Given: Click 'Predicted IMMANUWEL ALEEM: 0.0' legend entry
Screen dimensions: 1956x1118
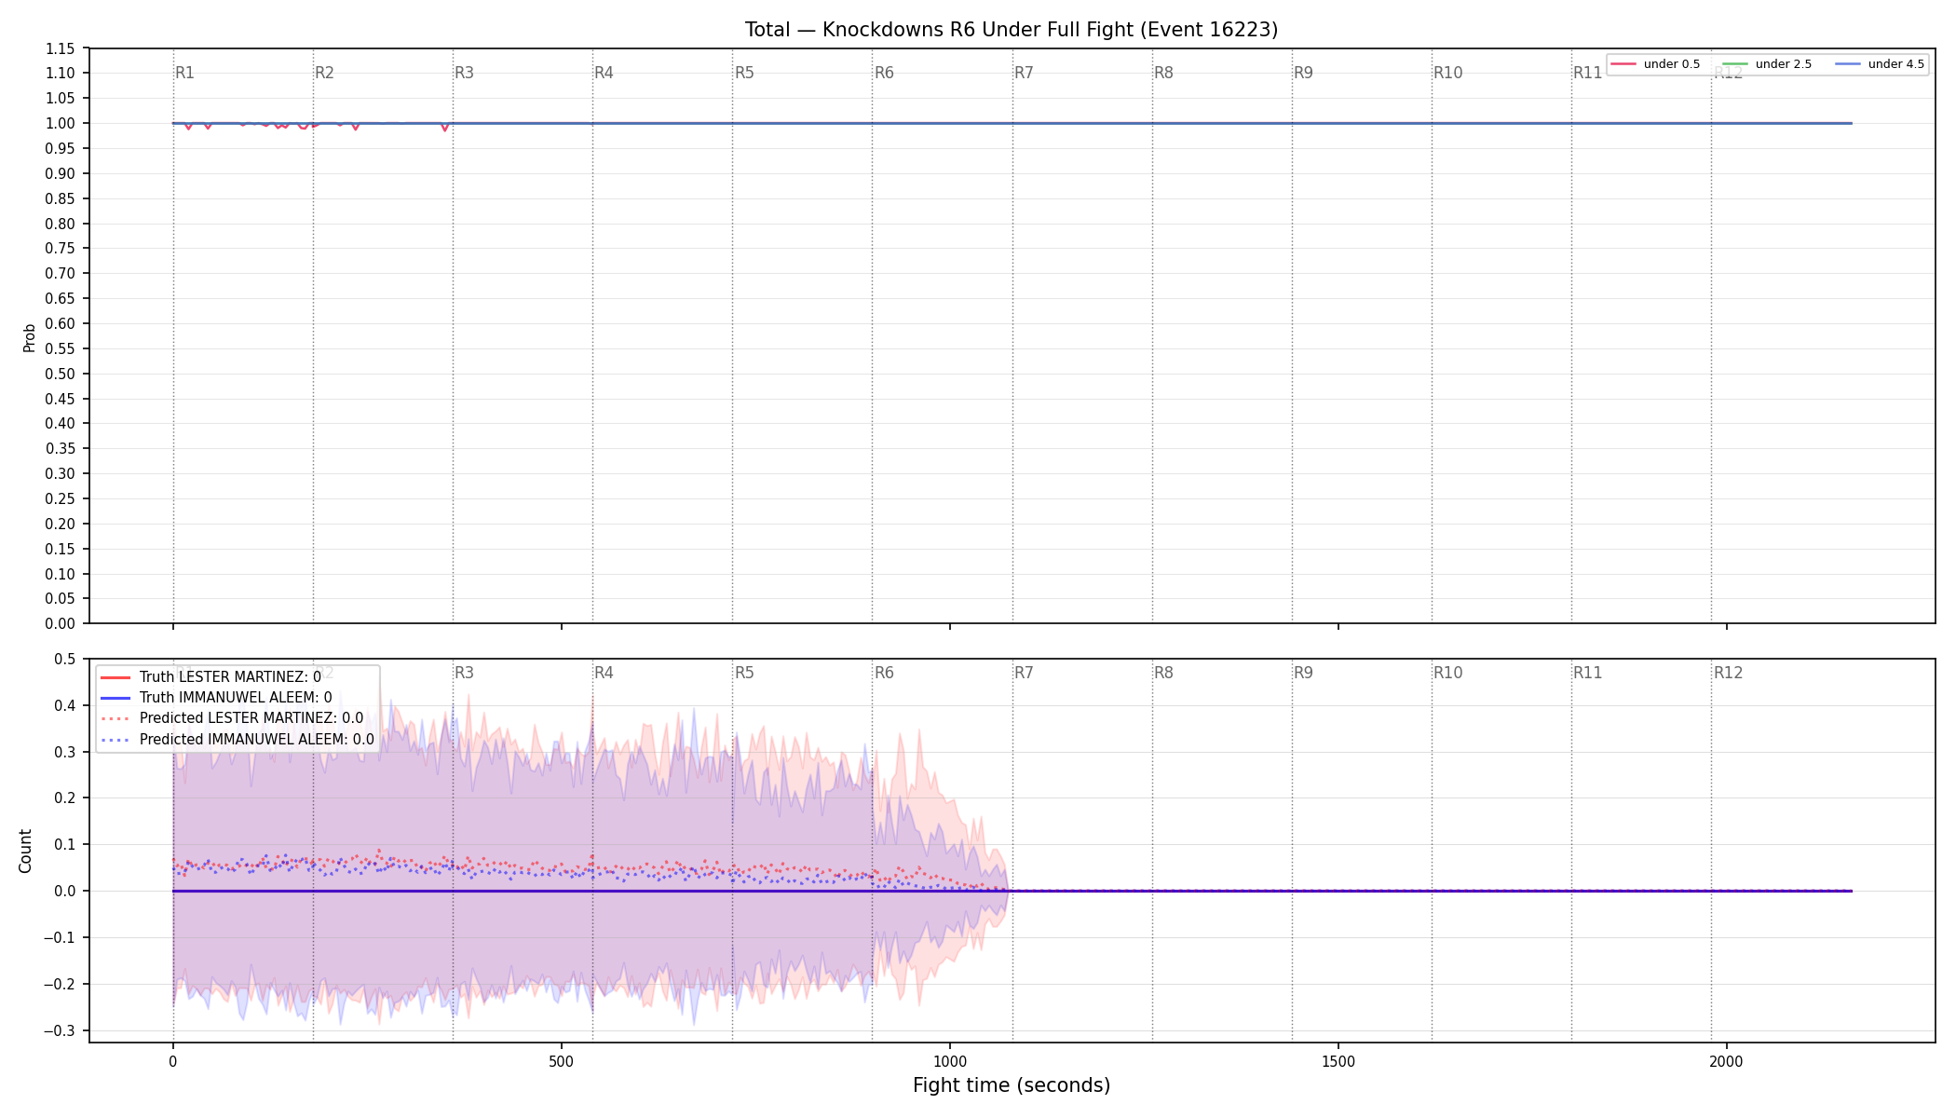Looking at the screenshot, I should click(x=237, y=740).
